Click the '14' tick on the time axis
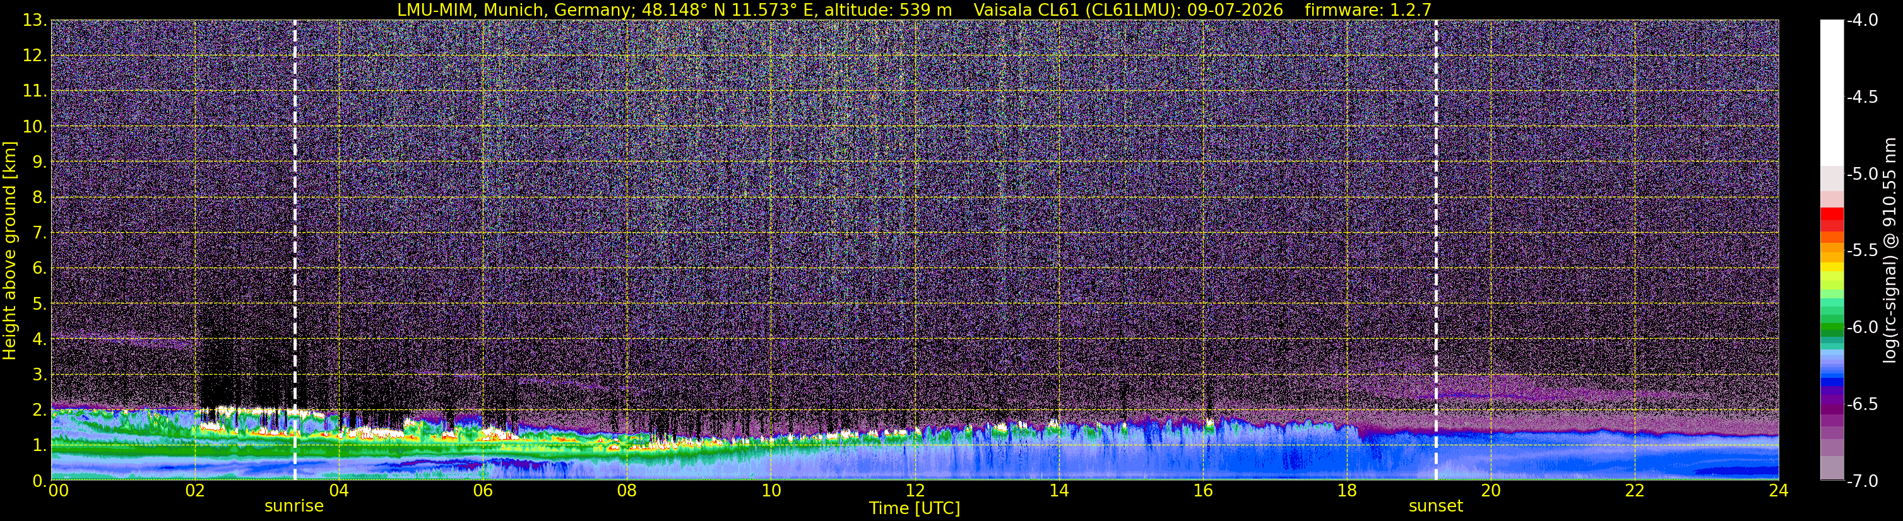1903x521 pixels. coord(1058,491)
